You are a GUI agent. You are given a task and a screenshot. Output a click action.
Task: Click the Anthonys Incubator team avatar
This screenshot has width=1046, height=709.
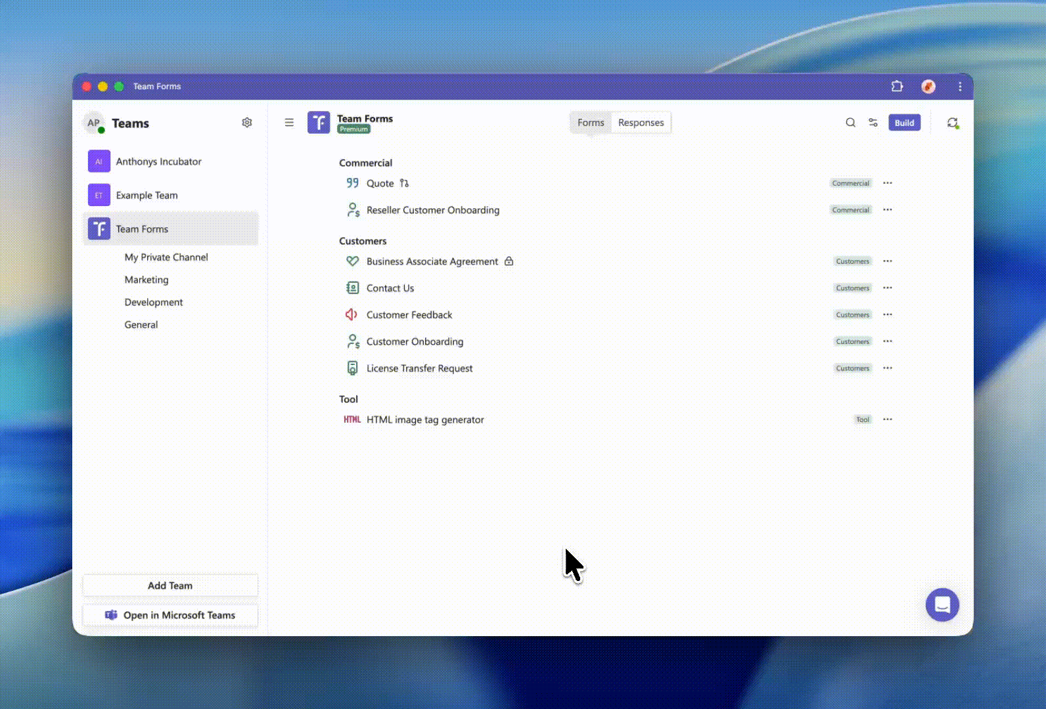99,161
